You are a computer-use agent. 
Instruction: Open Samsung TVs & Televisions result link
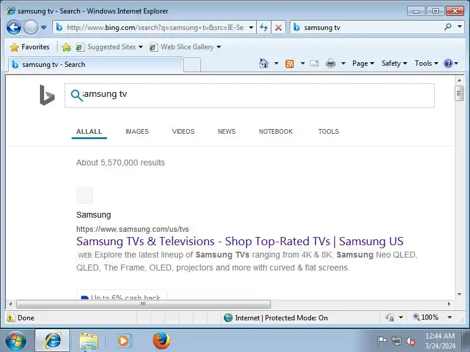(x=240, y=241)
